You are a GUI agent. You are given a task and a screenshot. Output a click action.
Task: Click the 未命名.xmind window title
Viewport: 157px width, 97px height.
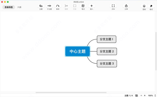point(78,2)
